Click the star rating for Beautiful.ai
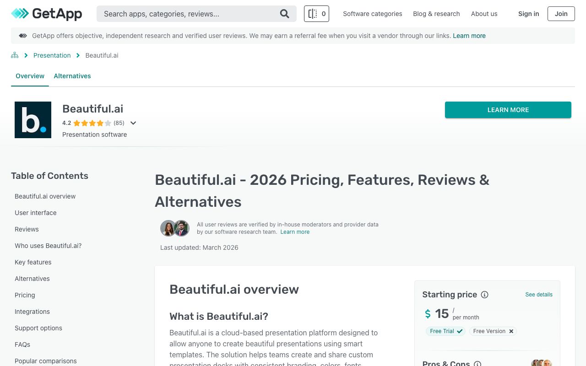Screen dimensions: 586x366 (x=92, y=123)
